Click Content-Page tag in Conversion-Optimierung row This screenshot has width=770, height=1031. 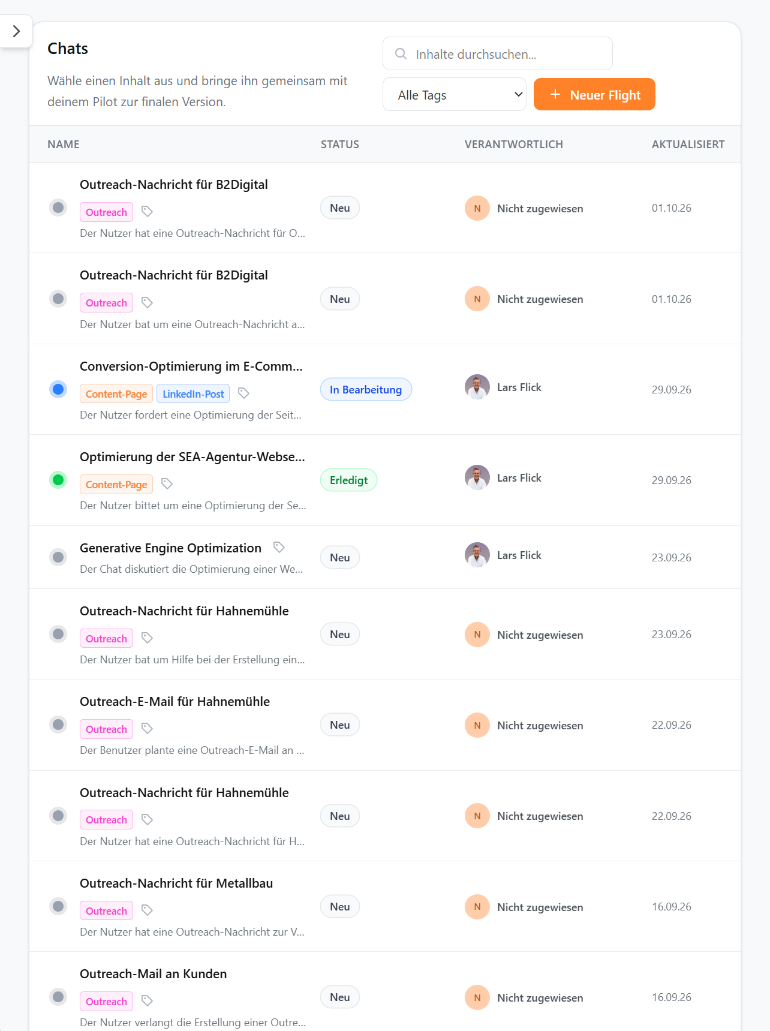pos(116,394)
